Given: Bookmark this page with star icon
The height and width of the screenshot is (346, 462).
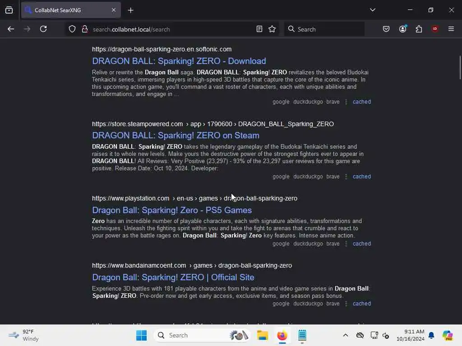Looking at the screenshot, I should point(272,29).
